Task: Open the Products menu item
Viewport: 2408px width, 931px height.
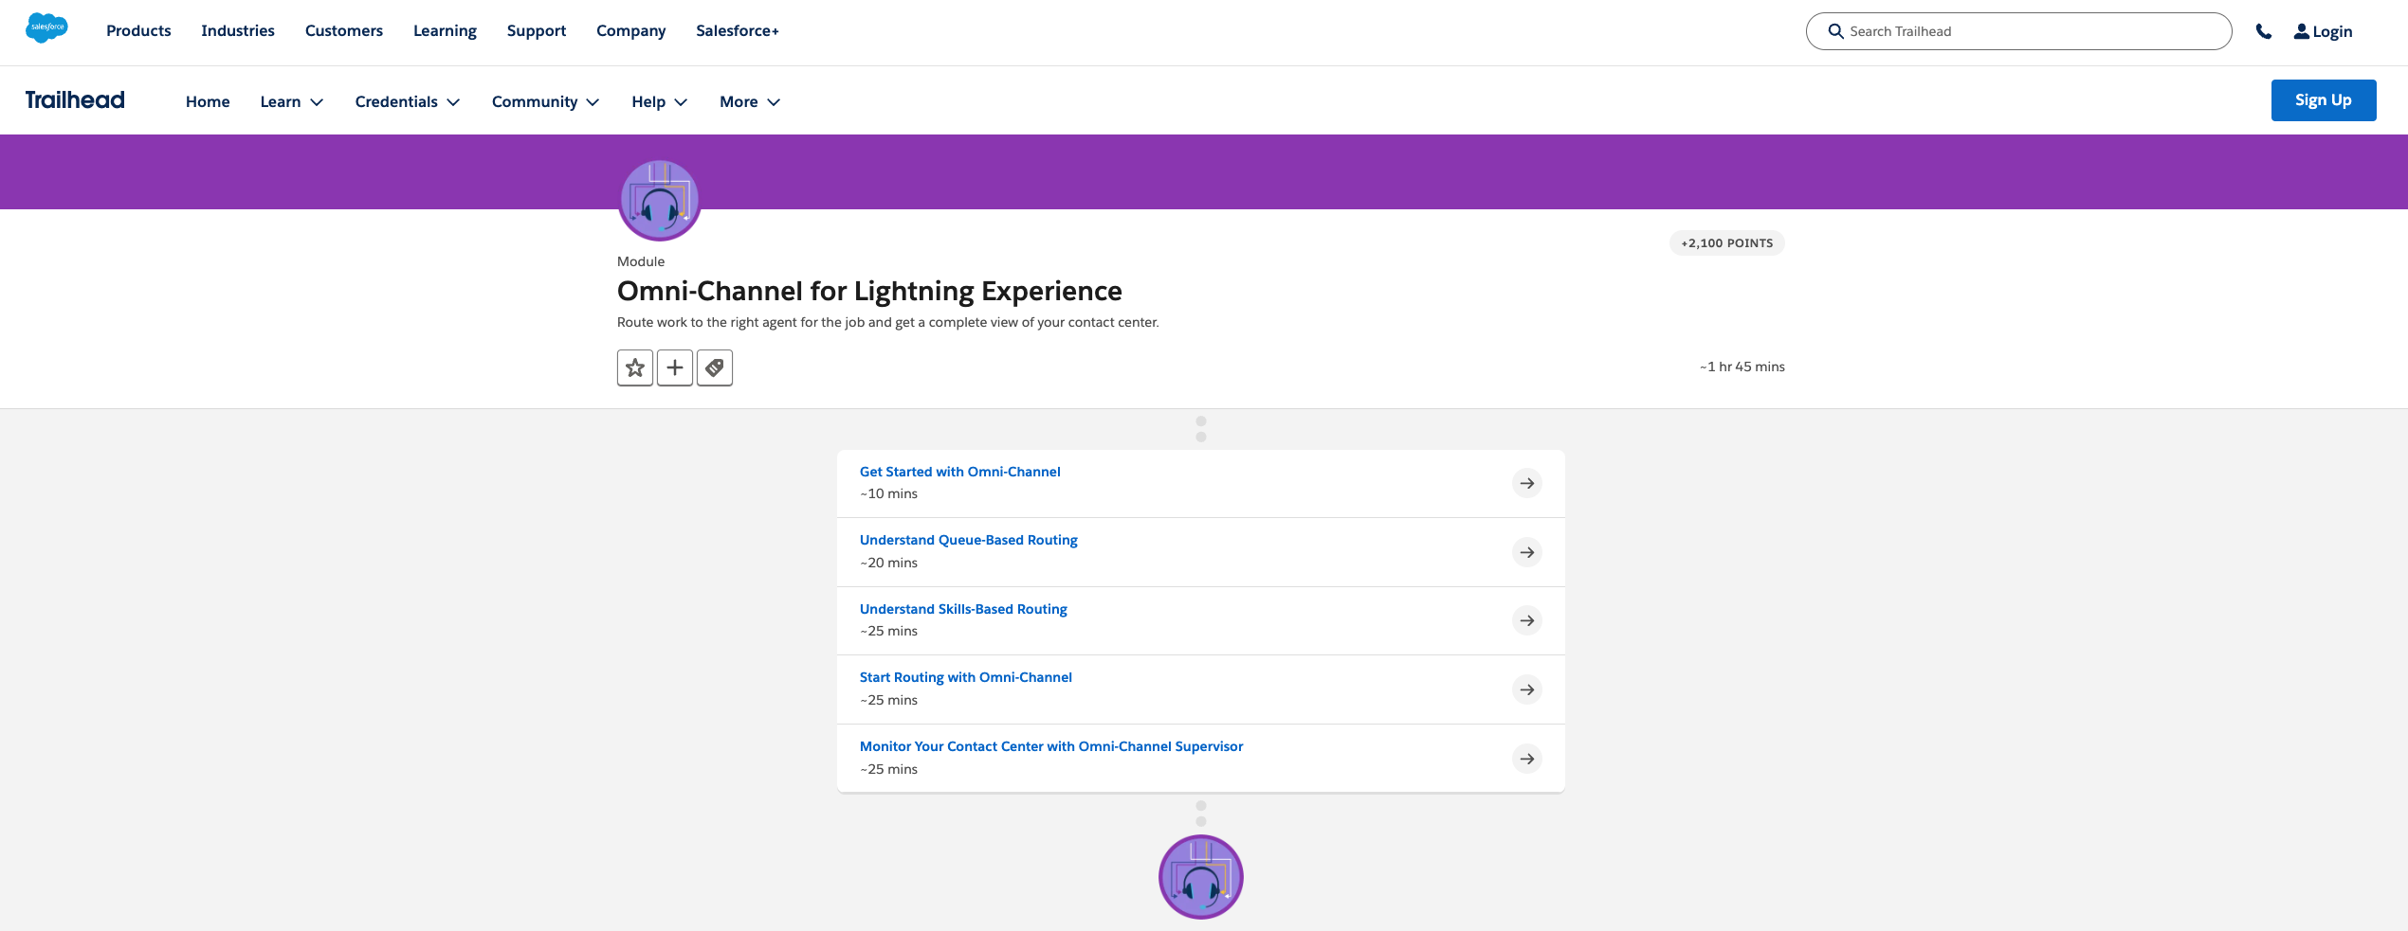Action: (138, 30)
